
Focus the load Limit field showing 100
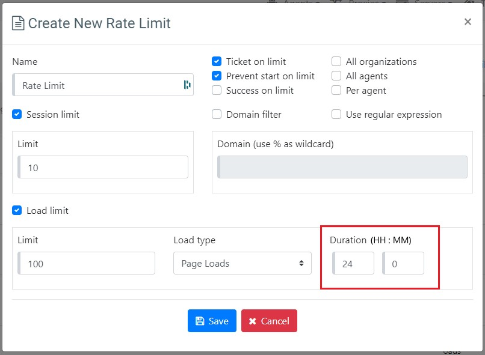coord(87,263)
